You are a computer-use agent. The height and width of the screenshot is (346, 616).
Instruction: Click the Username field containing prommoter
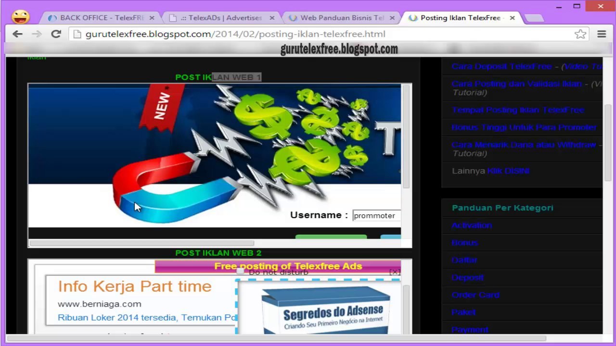tap(376, 216)
